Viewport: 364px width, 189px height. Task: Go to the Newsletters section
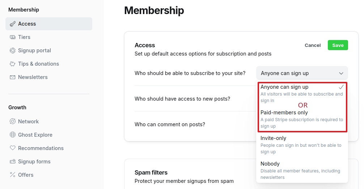33,77
